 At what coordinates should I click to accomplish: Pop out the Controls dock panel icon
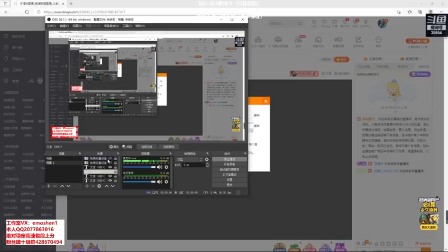(x=245, y=153)
